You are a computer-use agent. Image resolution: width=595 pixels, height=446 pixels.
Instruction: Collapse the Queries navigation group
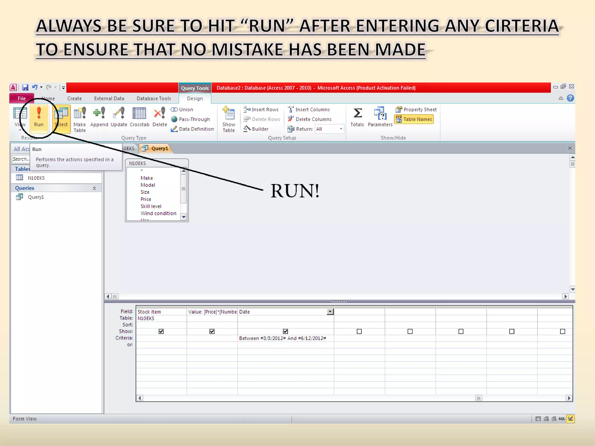[94, 188]
